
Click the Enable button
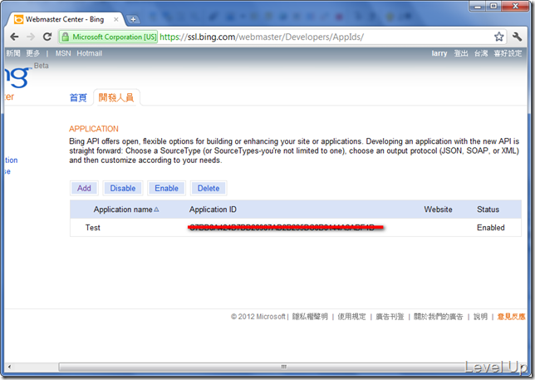[166, 188]
